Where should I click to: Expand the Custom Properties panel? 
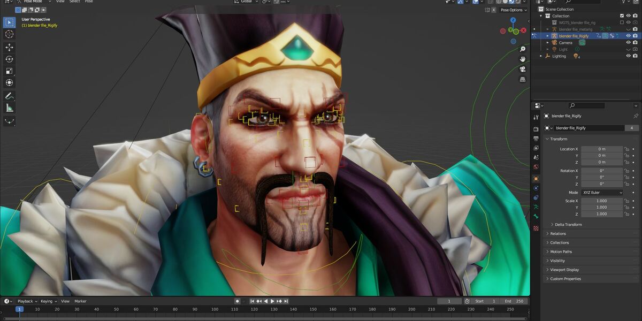[x=565, y=279]
